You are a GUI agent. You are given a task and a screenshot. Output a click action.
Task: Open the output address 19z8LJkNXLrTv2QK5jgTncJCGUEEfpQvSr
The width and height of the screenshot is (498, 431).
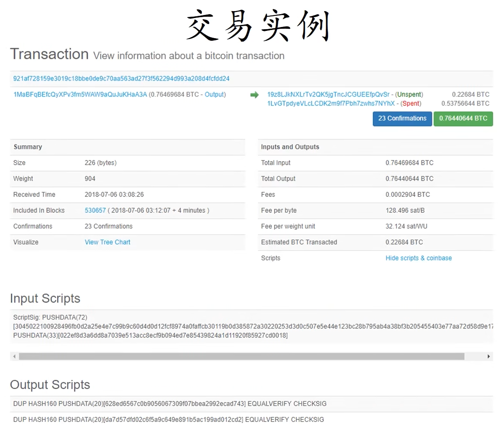(x=328, y=94)
